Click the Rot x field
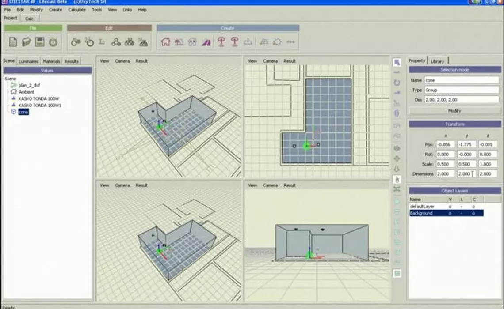504x309 pixels. (x=446, y=154)
